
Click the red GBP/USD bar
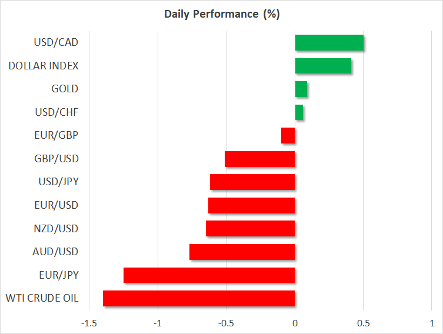tap(259, 159)
